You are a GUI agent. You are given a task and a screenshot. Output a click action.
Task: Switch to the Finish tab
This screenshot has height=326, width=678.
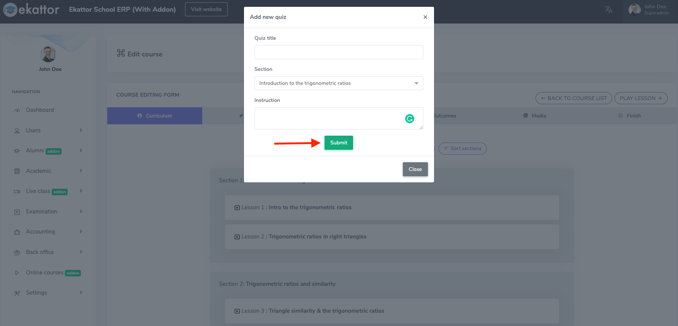click(629, 116)
